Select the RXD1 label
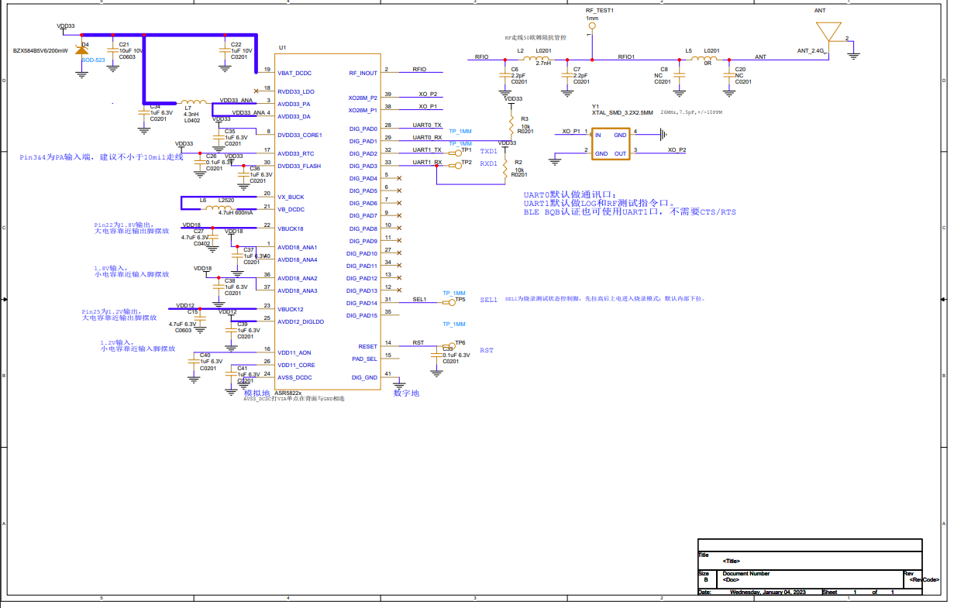 tap(488, 164)
